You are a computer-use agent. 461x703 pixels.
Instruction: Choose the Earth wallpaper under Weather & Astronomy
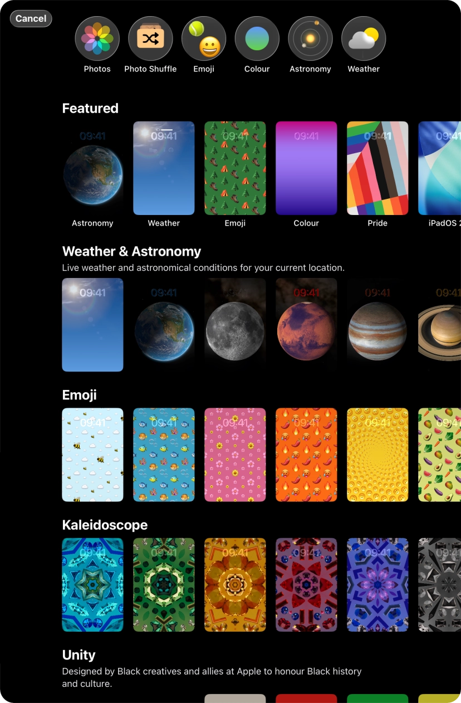pos(164,325)
